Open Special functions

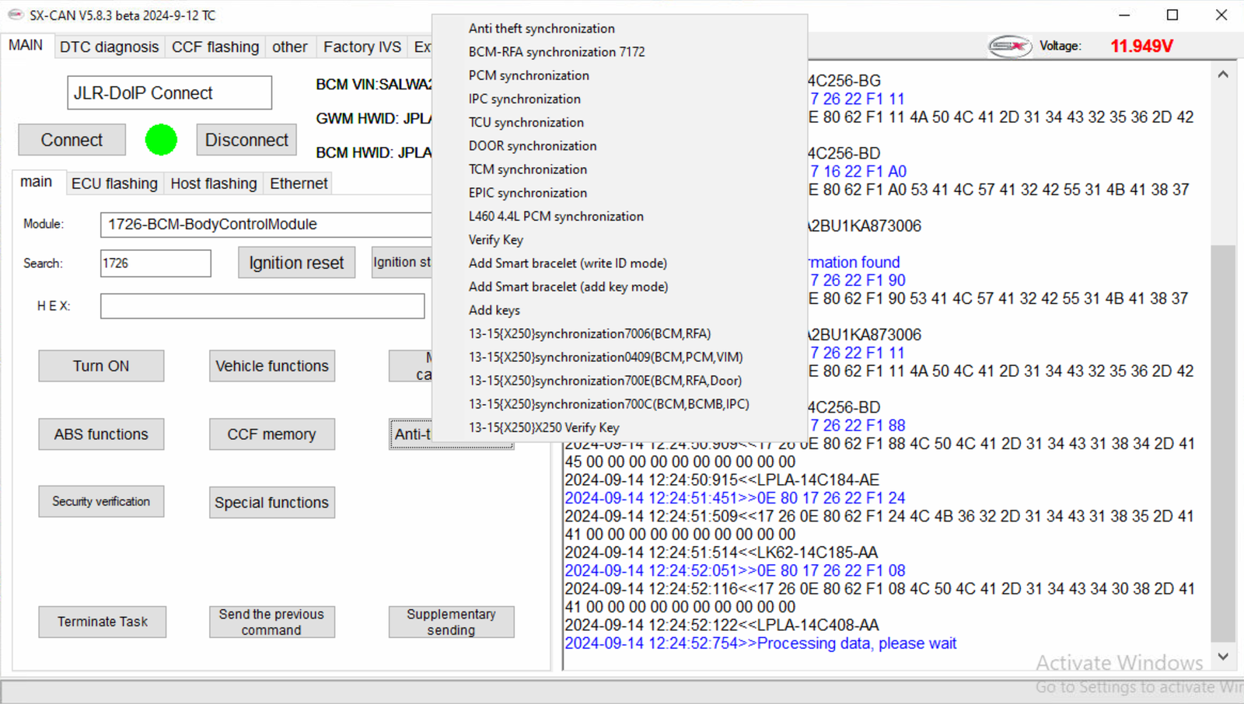click(272, 503)
